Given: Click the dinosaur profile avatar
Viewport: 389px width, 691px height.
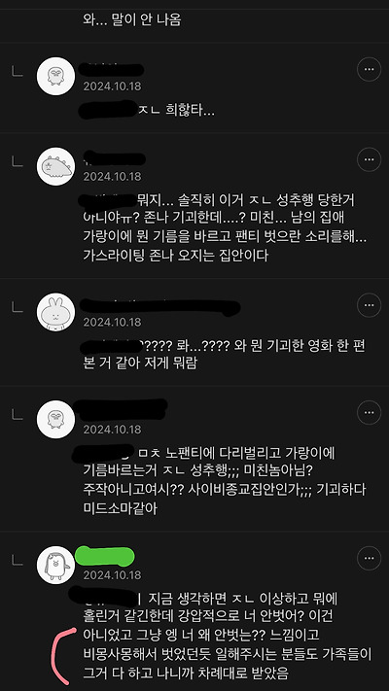Looking at the screenshot, I should [x=56, y=166].
